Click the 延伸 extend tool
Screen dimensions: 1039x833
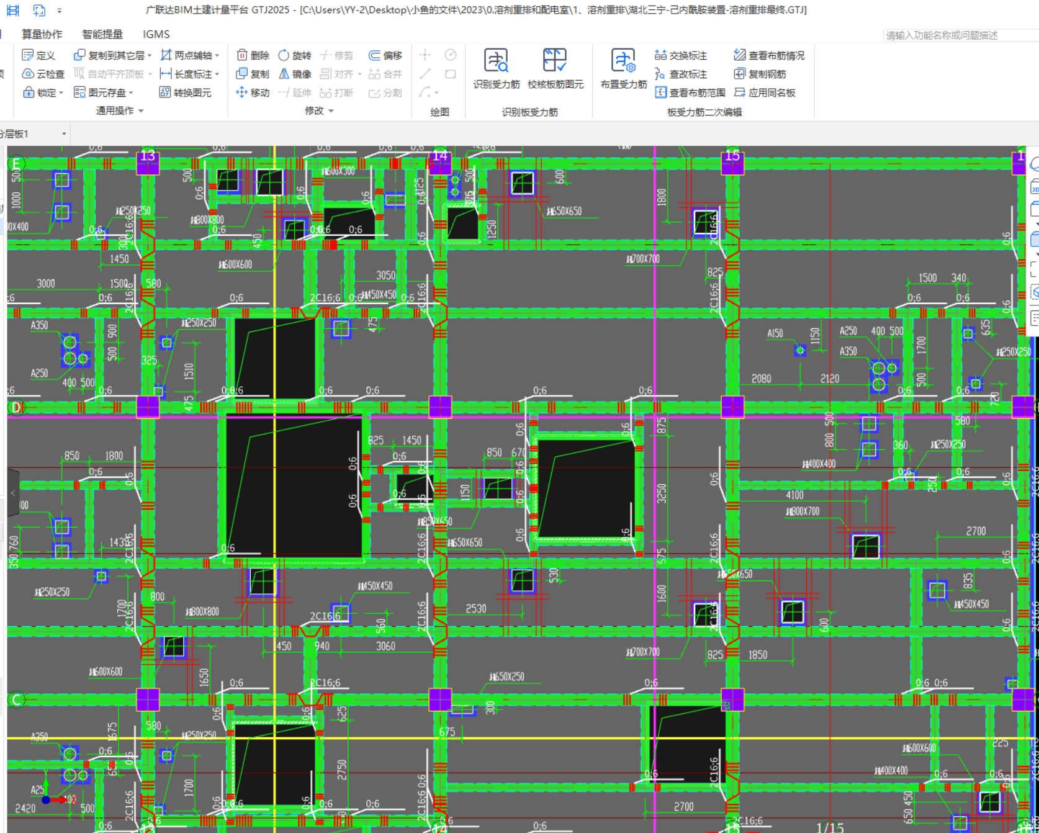[x=294, y=92]
